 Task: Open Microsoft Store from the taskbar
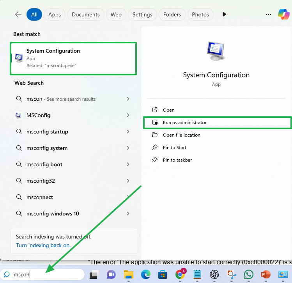[163, 274]
